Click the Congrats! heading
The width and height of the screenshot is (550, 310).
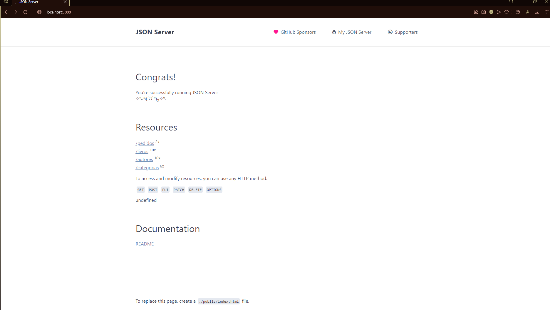pos(155,77)
